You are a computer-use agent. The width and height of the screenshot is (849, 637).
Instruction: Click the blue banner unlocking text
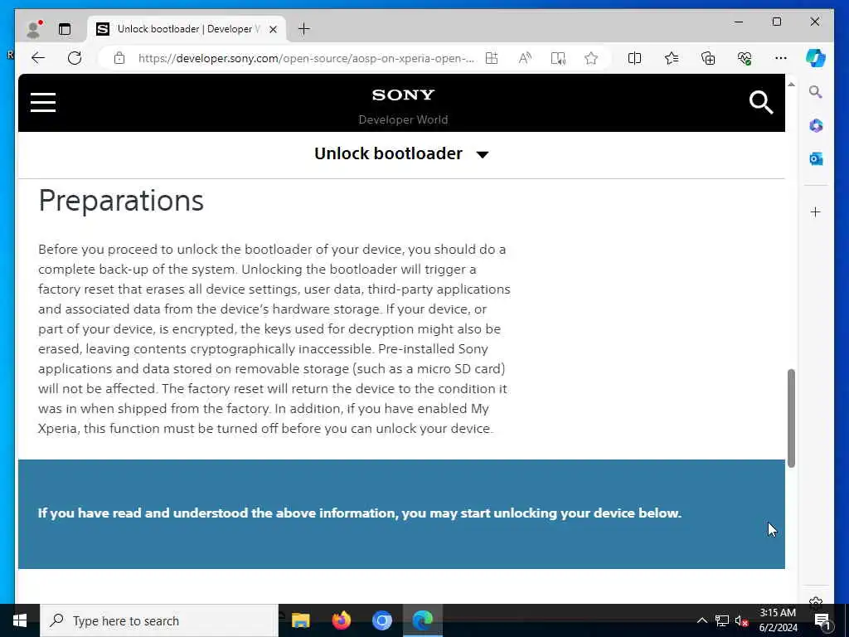click(360, 513)
